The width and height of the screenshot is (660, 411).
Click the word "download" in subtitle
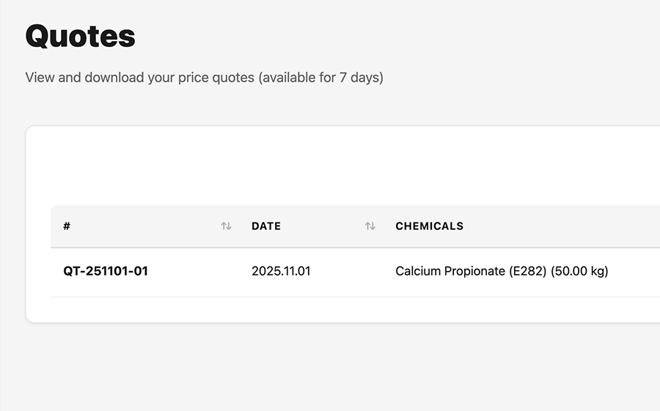pos(114,77)
